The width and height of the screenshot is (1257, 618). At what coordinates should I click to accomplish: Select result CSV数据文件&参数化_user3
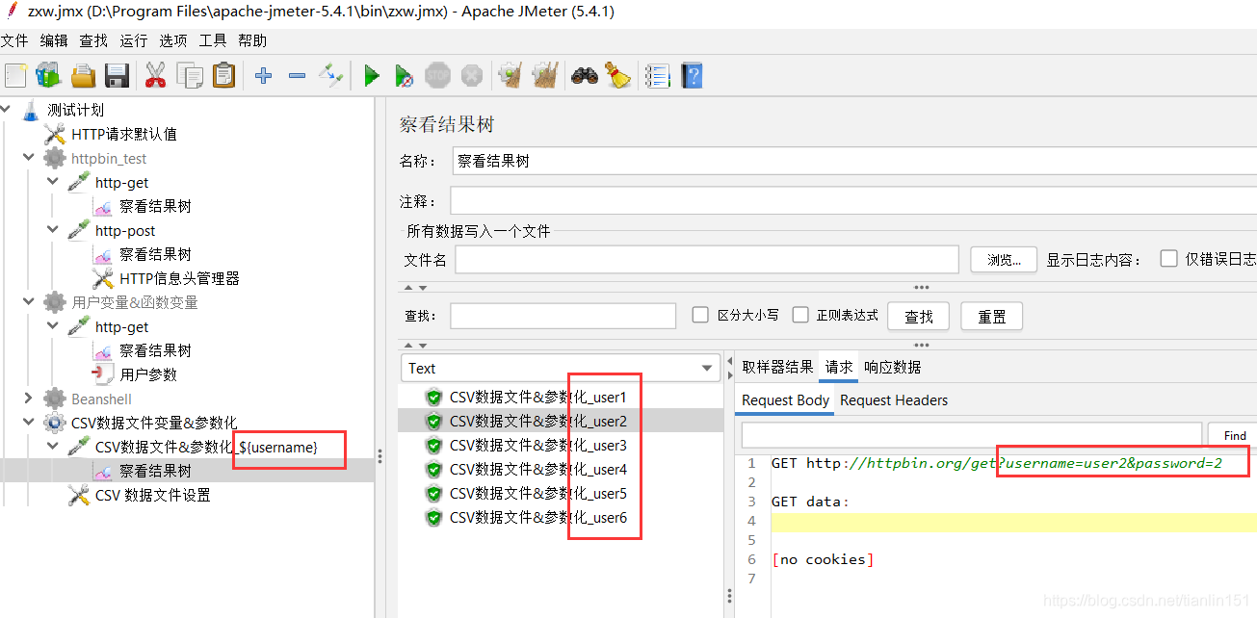point(538,445)
